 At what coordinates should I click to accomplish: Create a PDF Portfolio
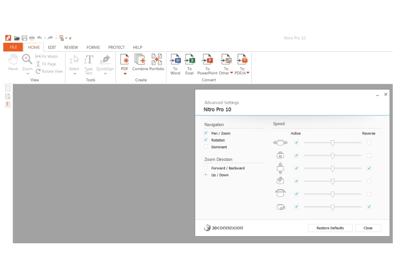(157, 62)
